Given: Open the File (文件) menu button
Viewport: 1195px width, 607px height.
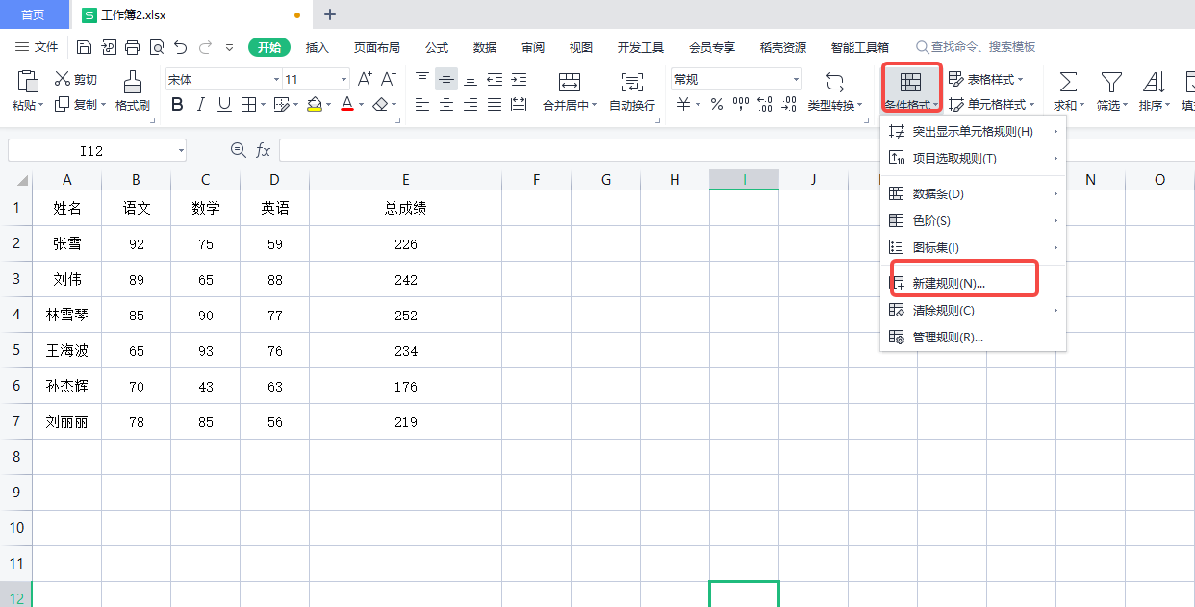Looking at the screenshot, I should (x=37, y=47).
